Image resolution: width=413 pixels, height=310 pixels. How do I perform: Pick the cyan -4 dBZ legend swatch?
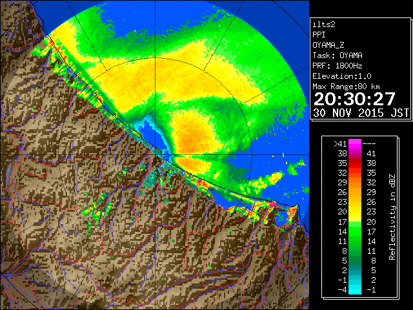[x=355, y=290]
